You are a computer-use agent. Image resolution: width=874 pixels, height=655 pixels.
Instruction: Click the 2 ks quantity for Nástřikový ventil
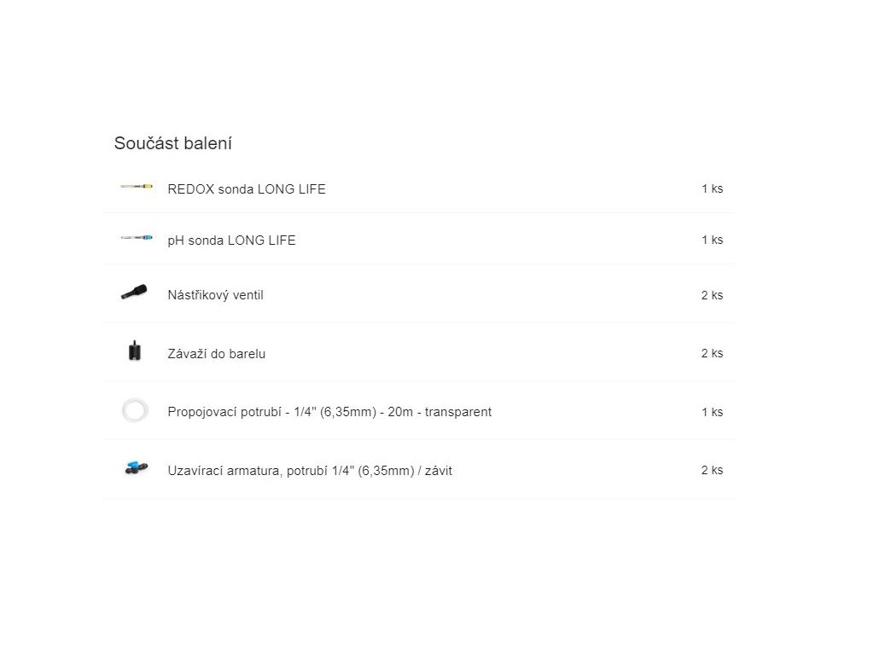pos(712,295)
